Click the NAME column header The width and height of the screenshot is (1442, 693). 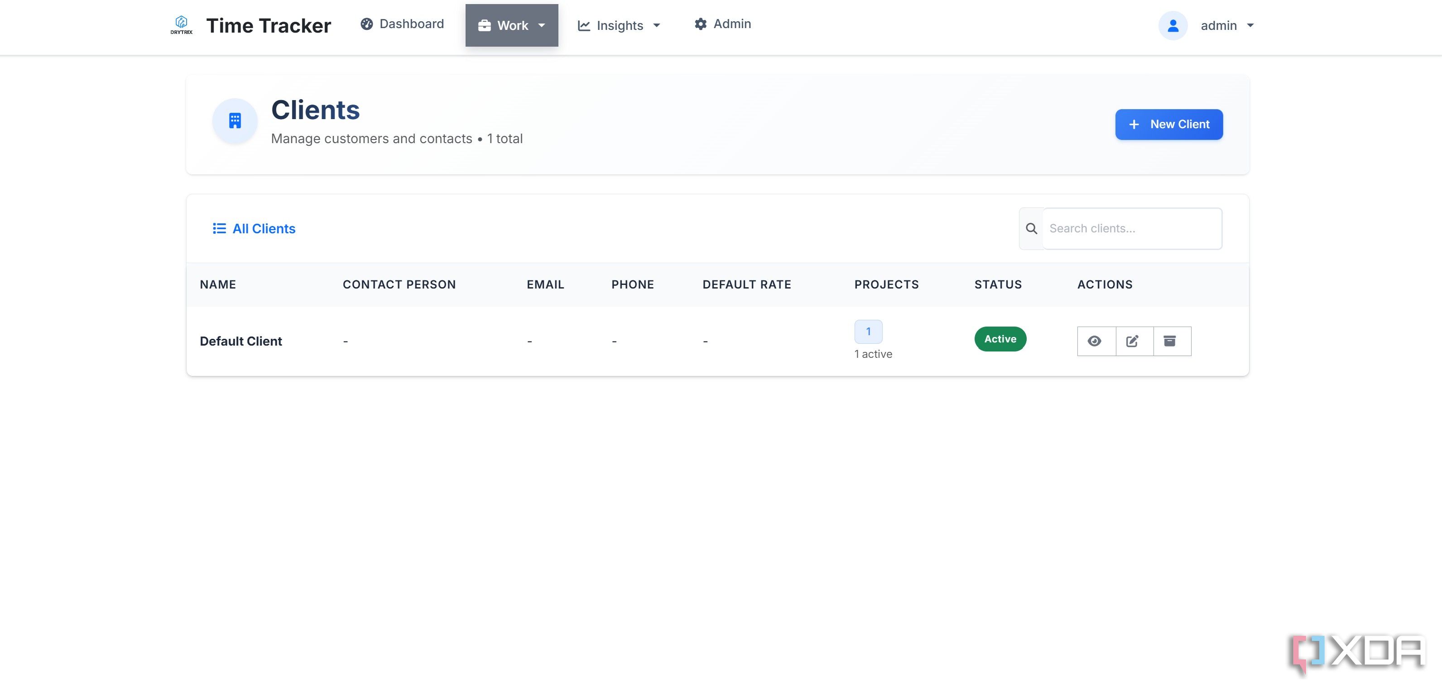click(x=218, y=284)
